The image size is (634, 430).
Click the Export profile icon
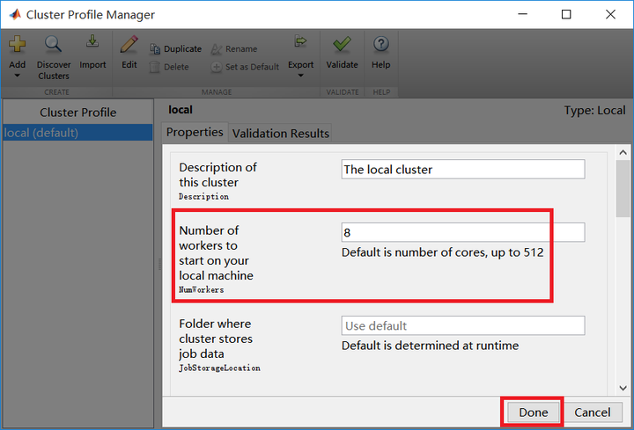(300, 42)
